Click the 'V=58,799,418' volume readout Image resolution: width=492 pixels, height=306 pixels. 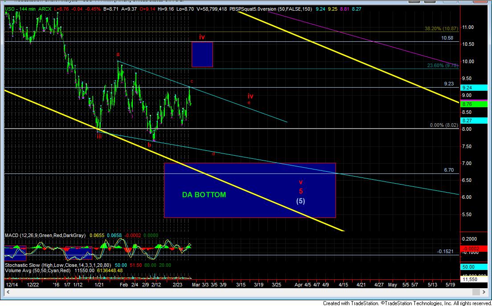(211, 9)
